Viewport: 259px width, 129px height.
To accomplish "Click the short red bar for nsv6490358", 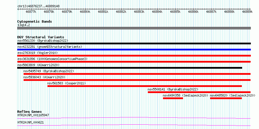I will [173, 98].
